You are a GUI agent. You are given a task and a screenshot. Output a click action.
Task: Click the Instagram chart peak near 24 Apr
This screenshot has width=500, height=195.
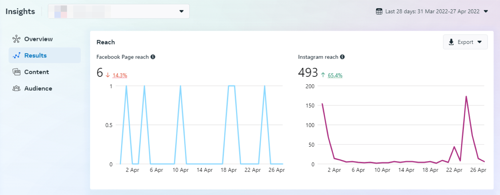[466, 96]
